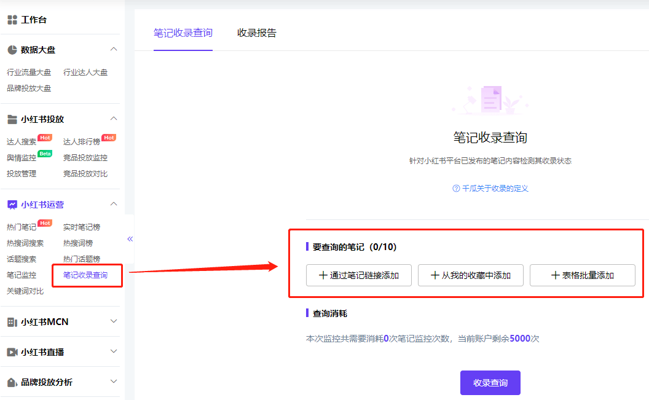Click the 品牌投放分析 tag icon
Viewport: 649px width, 400px height.
(x=12, y=382)
